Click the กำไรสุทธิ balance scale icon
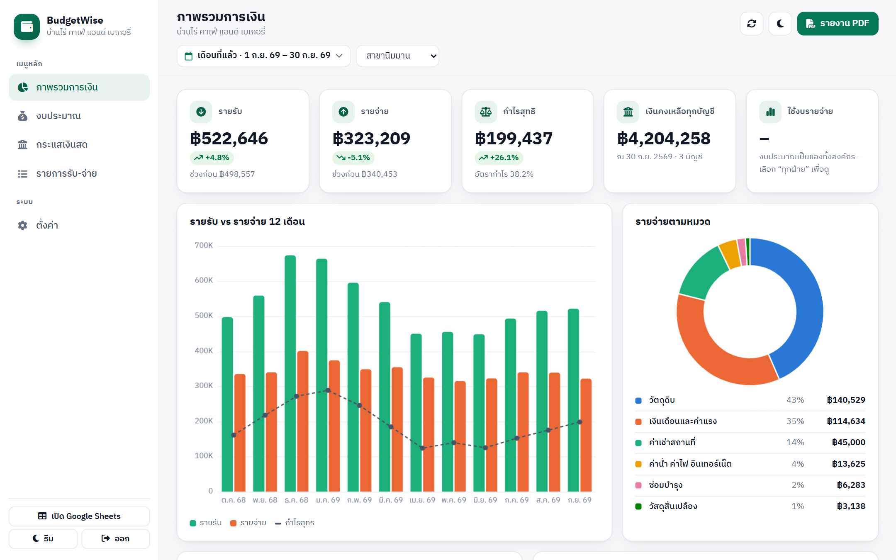Screen dimensions: 896x560 [485, 112]
